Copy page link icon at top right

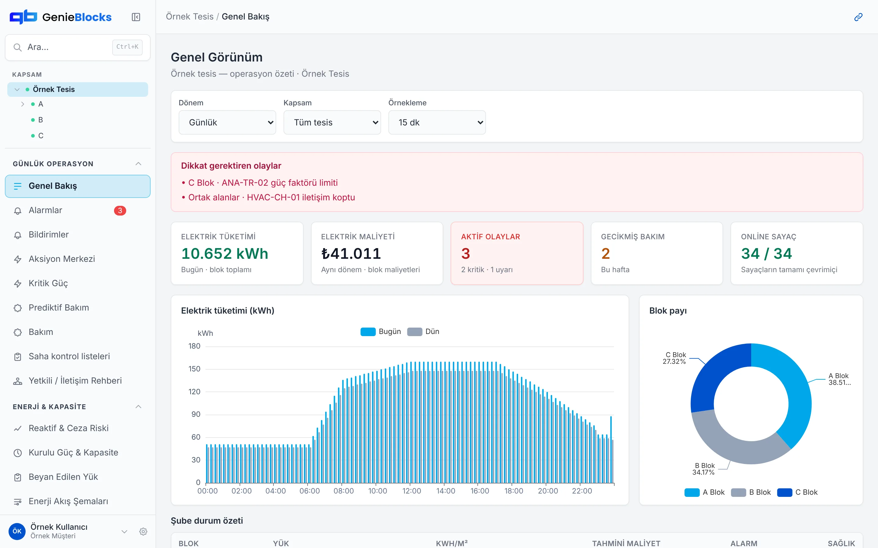pyautogui.click(x=858, y=17)
